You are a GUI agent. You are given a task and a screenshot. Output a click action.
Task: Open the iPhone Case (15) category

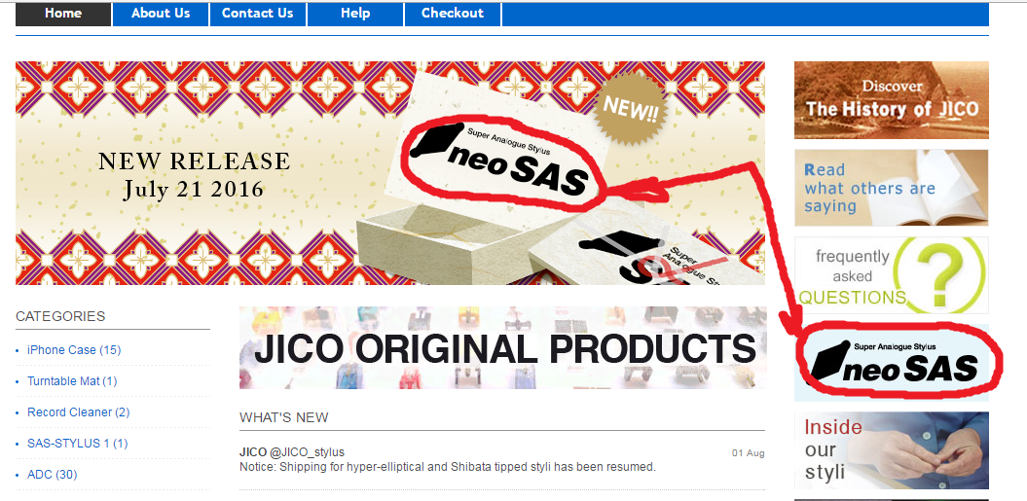74,349
